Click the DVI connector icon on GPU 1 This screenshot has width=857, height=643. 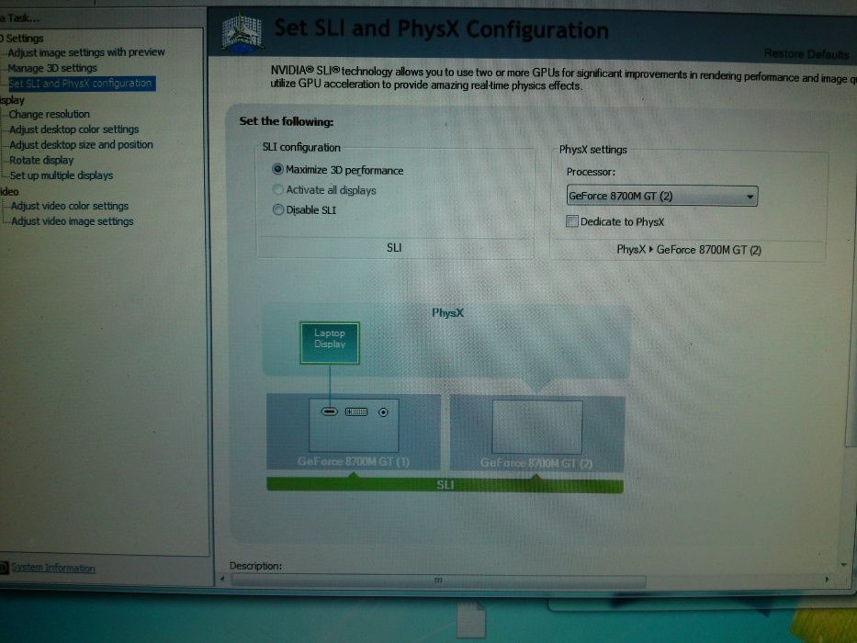point(356,412)
